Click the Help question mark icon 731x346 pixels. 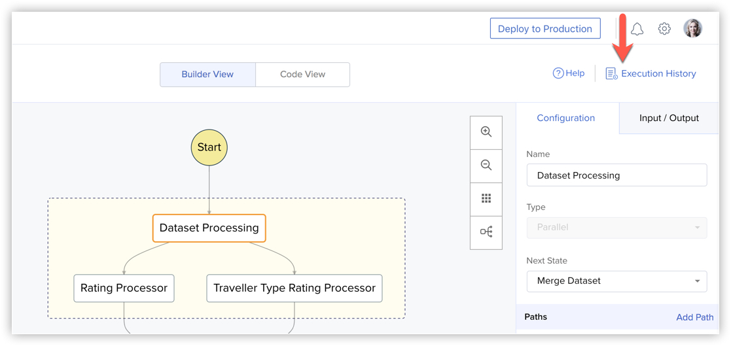[558, 73]
